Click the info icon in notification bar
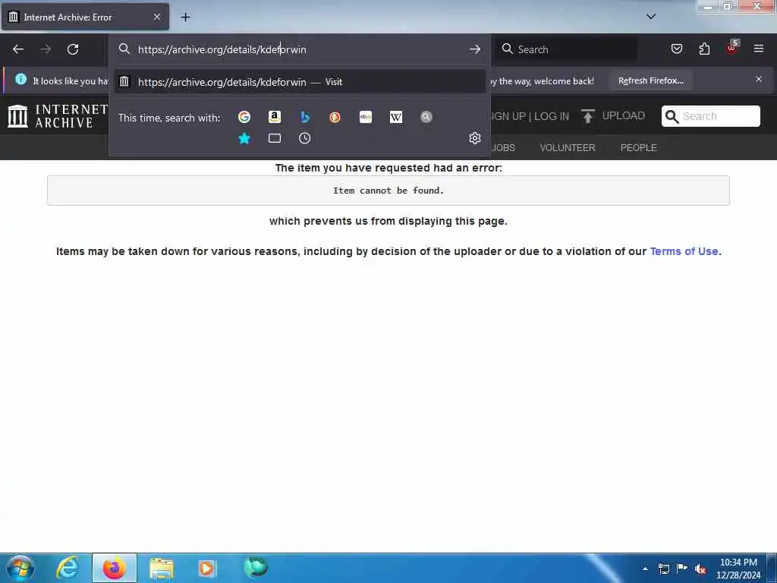This screenshot has width=777, height=583. [20, 79]
